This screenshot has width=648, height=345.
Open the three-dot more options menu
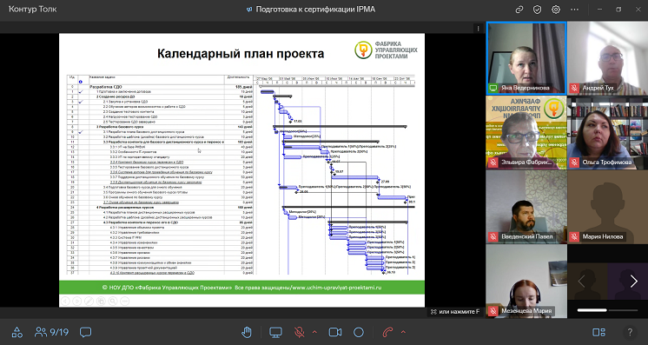pyautogui.click(x=574, y=10)
